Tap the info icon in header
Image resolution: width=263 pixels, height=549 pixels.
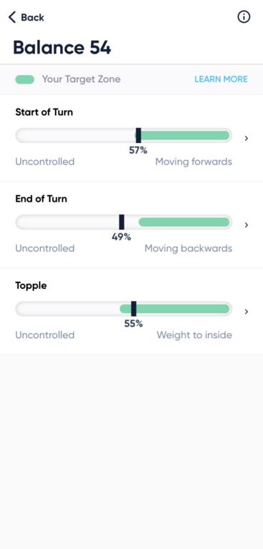(244, 17)
